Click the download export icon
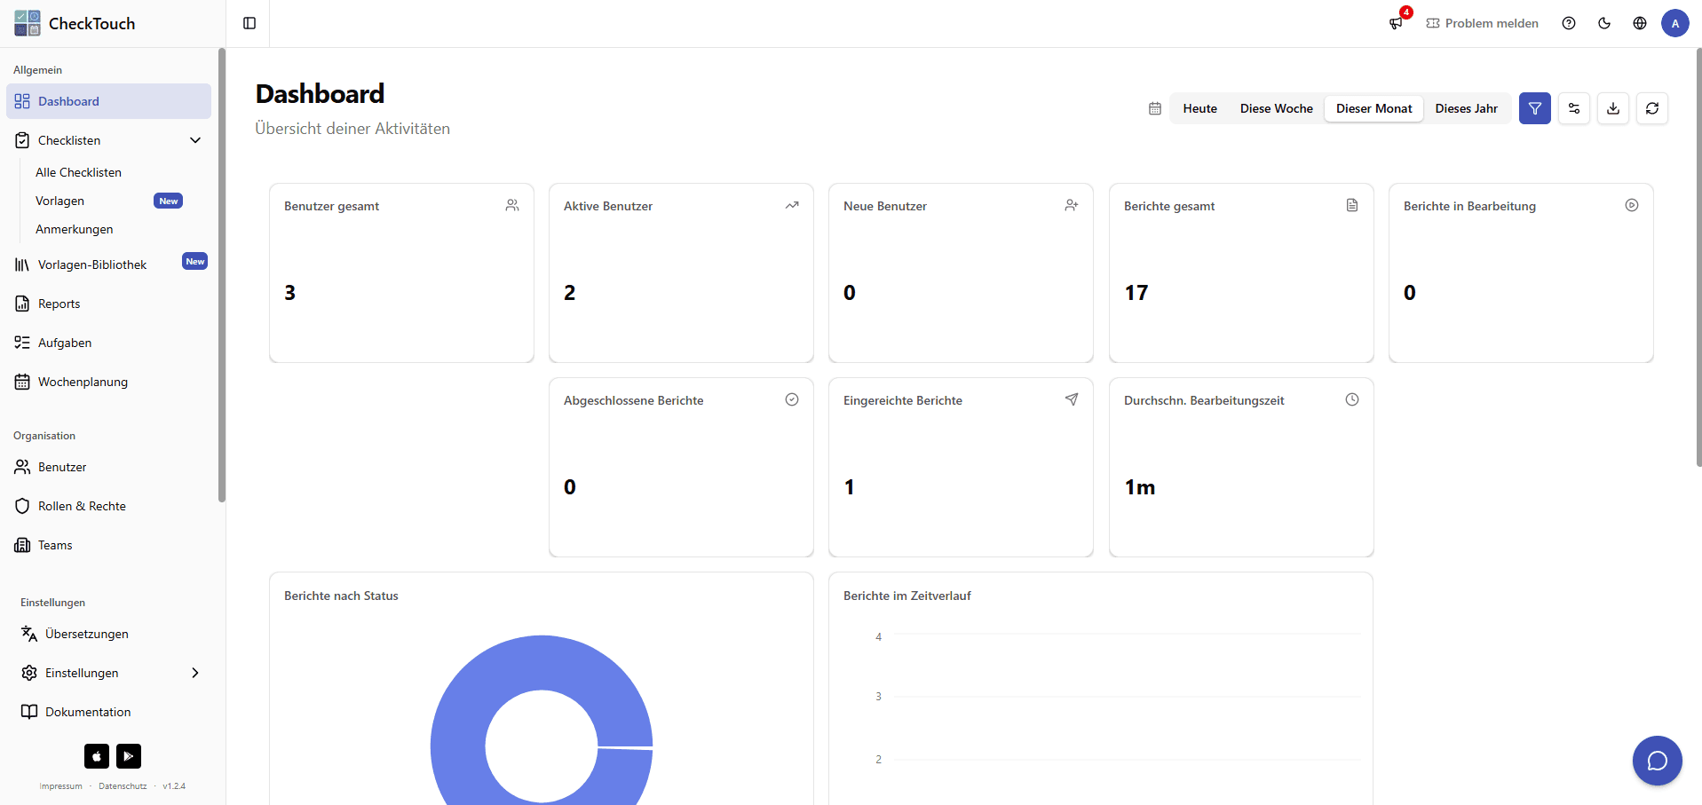The height and width of the screenshot is (805, 1702). [x=1613, y=108]
